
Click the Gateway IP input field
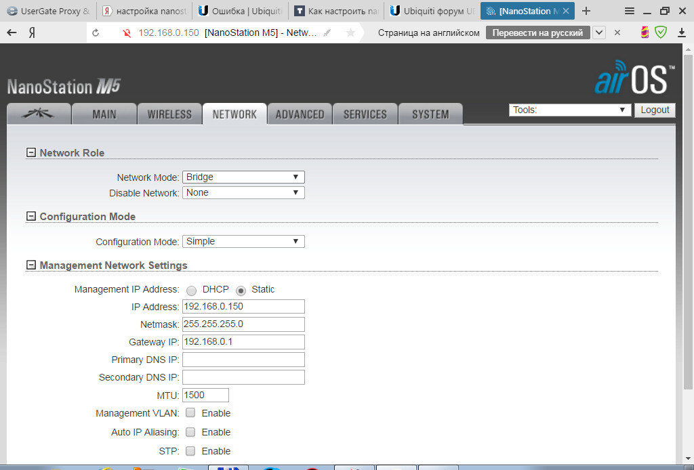point(243,342)
